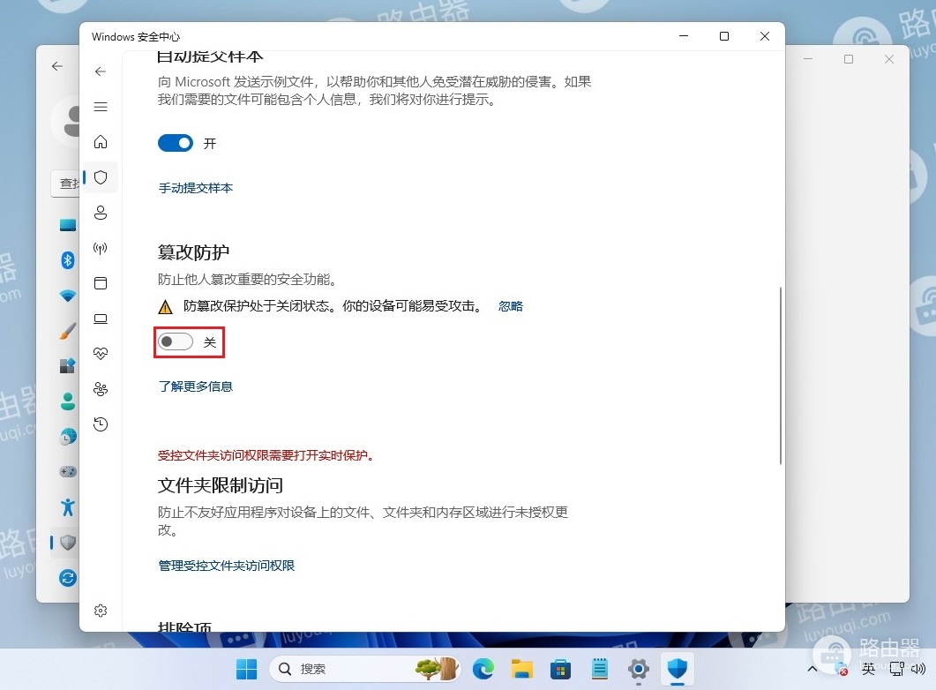
Task: Select Accounts icon in Settings sidebar
Action: pyautogui.click(x=67, y=401)
